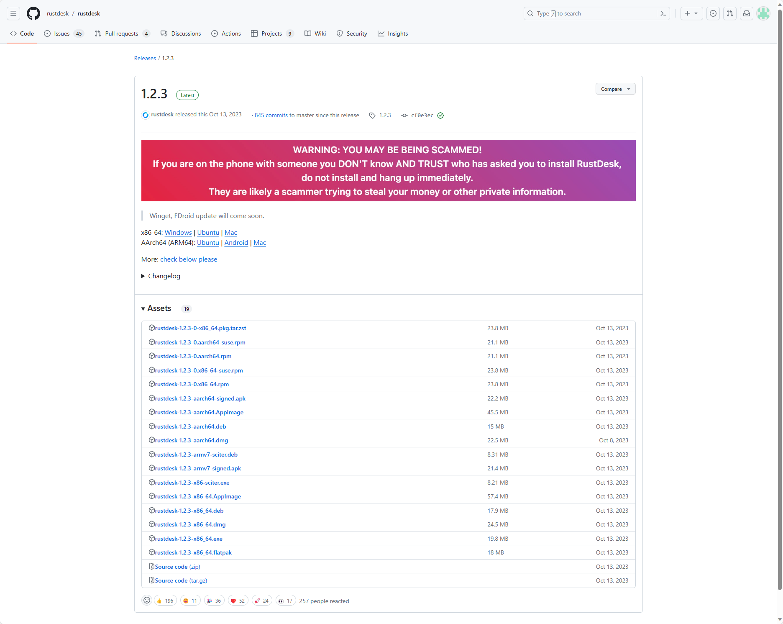The image size is (783, 624).
Task: Download rustdesk-1.2.3-aarch64.AppImage
Action: point(199,412)
